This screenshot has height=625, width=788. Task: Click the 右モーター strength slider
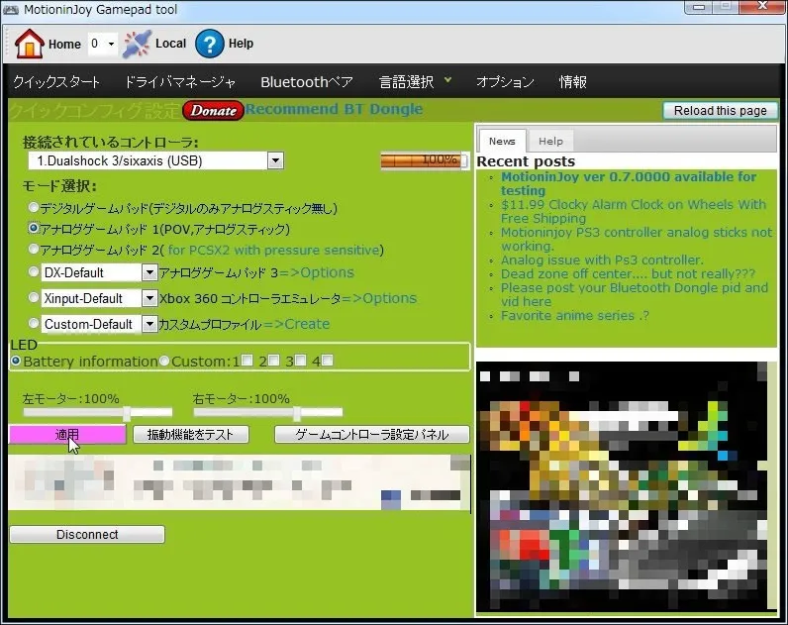tap(268, 412)
